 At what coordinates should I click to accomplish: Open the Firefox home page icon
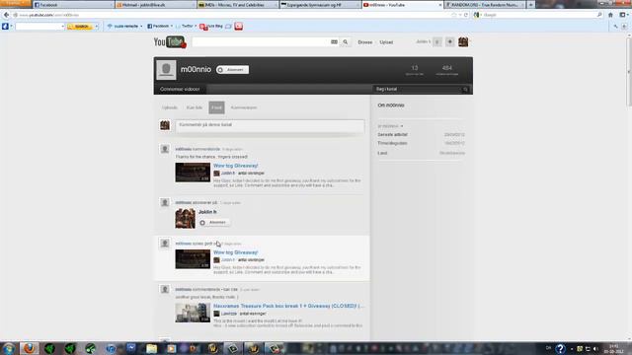pos(610,15)
